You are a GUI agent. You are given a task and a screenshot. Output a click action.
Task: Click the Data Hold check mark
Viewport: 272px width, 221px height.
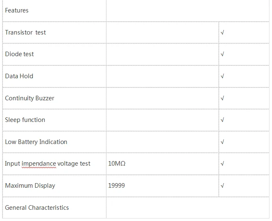tap(223, 76)
